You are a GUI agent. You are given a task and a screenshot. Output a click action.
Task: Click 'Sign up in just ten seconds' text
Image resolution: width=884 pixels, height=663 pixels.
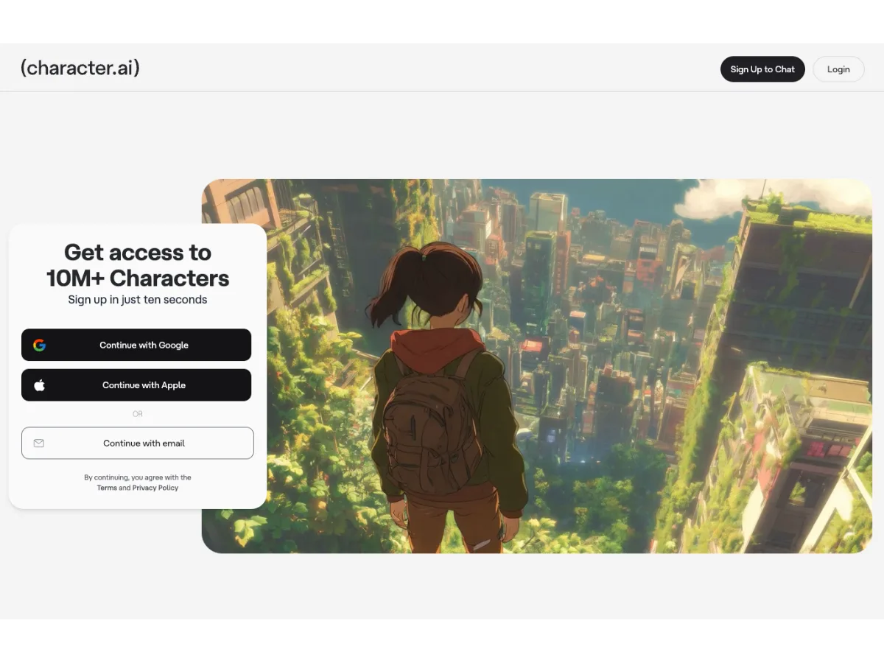point(138,300)
